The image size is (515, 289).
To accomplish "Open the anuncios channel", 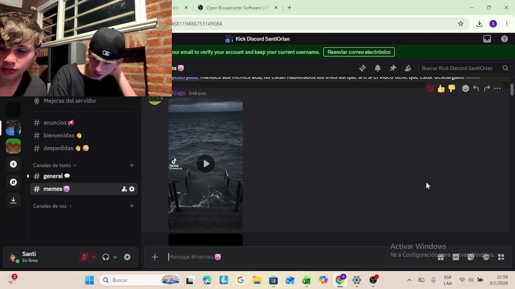I will pos(84,122).
